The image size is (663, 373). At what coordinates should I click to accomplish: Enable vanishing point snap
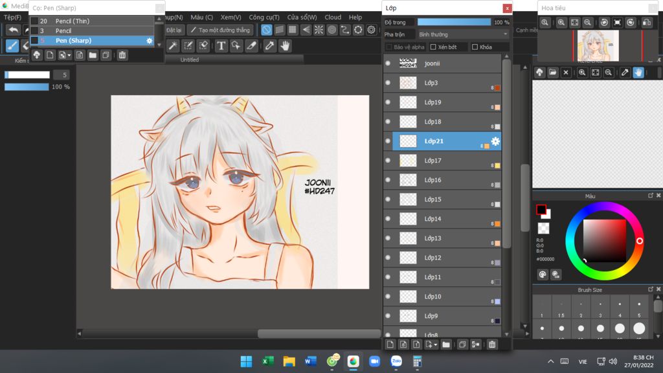(306, 30)
